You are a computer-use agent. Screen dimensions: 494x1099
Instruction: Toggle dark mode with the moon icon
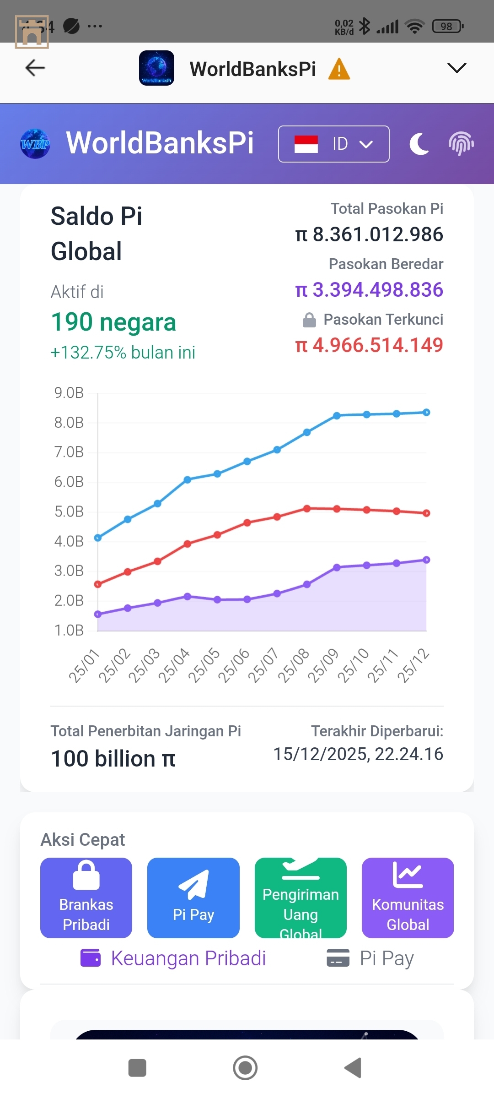[419, 144]
